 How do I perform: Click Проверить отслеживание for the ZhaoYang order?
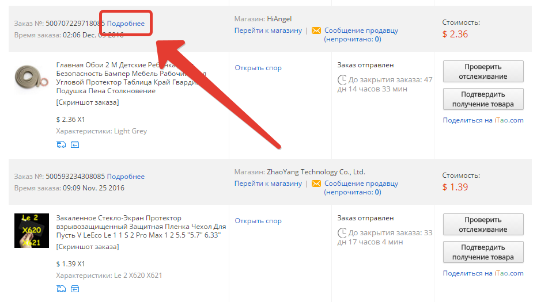click(483, 224)
